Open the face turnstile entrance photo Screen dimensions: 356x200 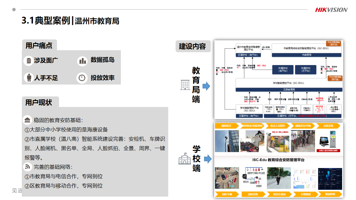tap(303, 141)
